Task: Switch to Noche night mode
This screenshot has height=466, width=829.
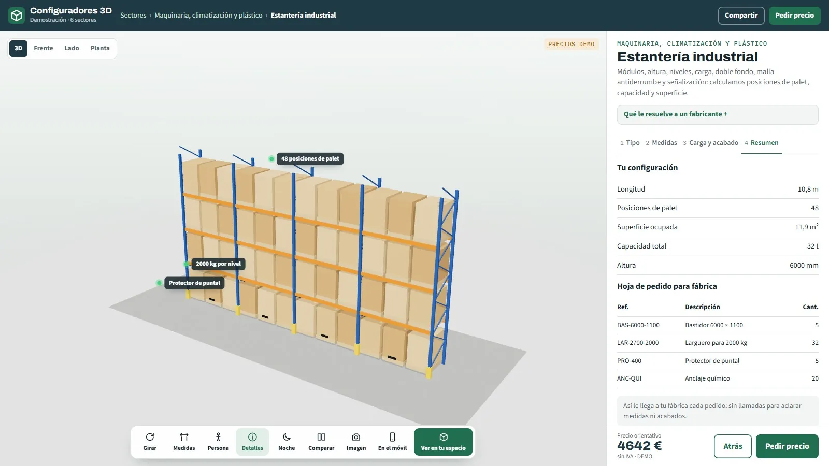Action: click(287, 442)
